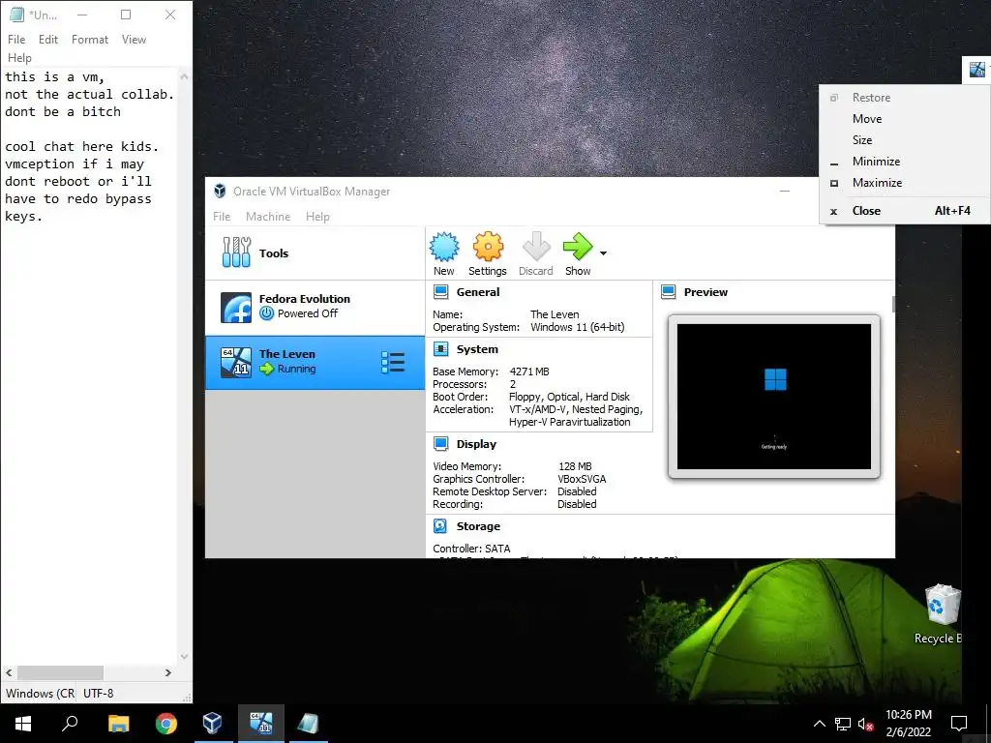Choose Minimize in the window system menu

click(x=905, y=162)
